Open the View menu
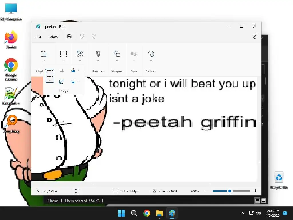 click(x=54, y=37)
